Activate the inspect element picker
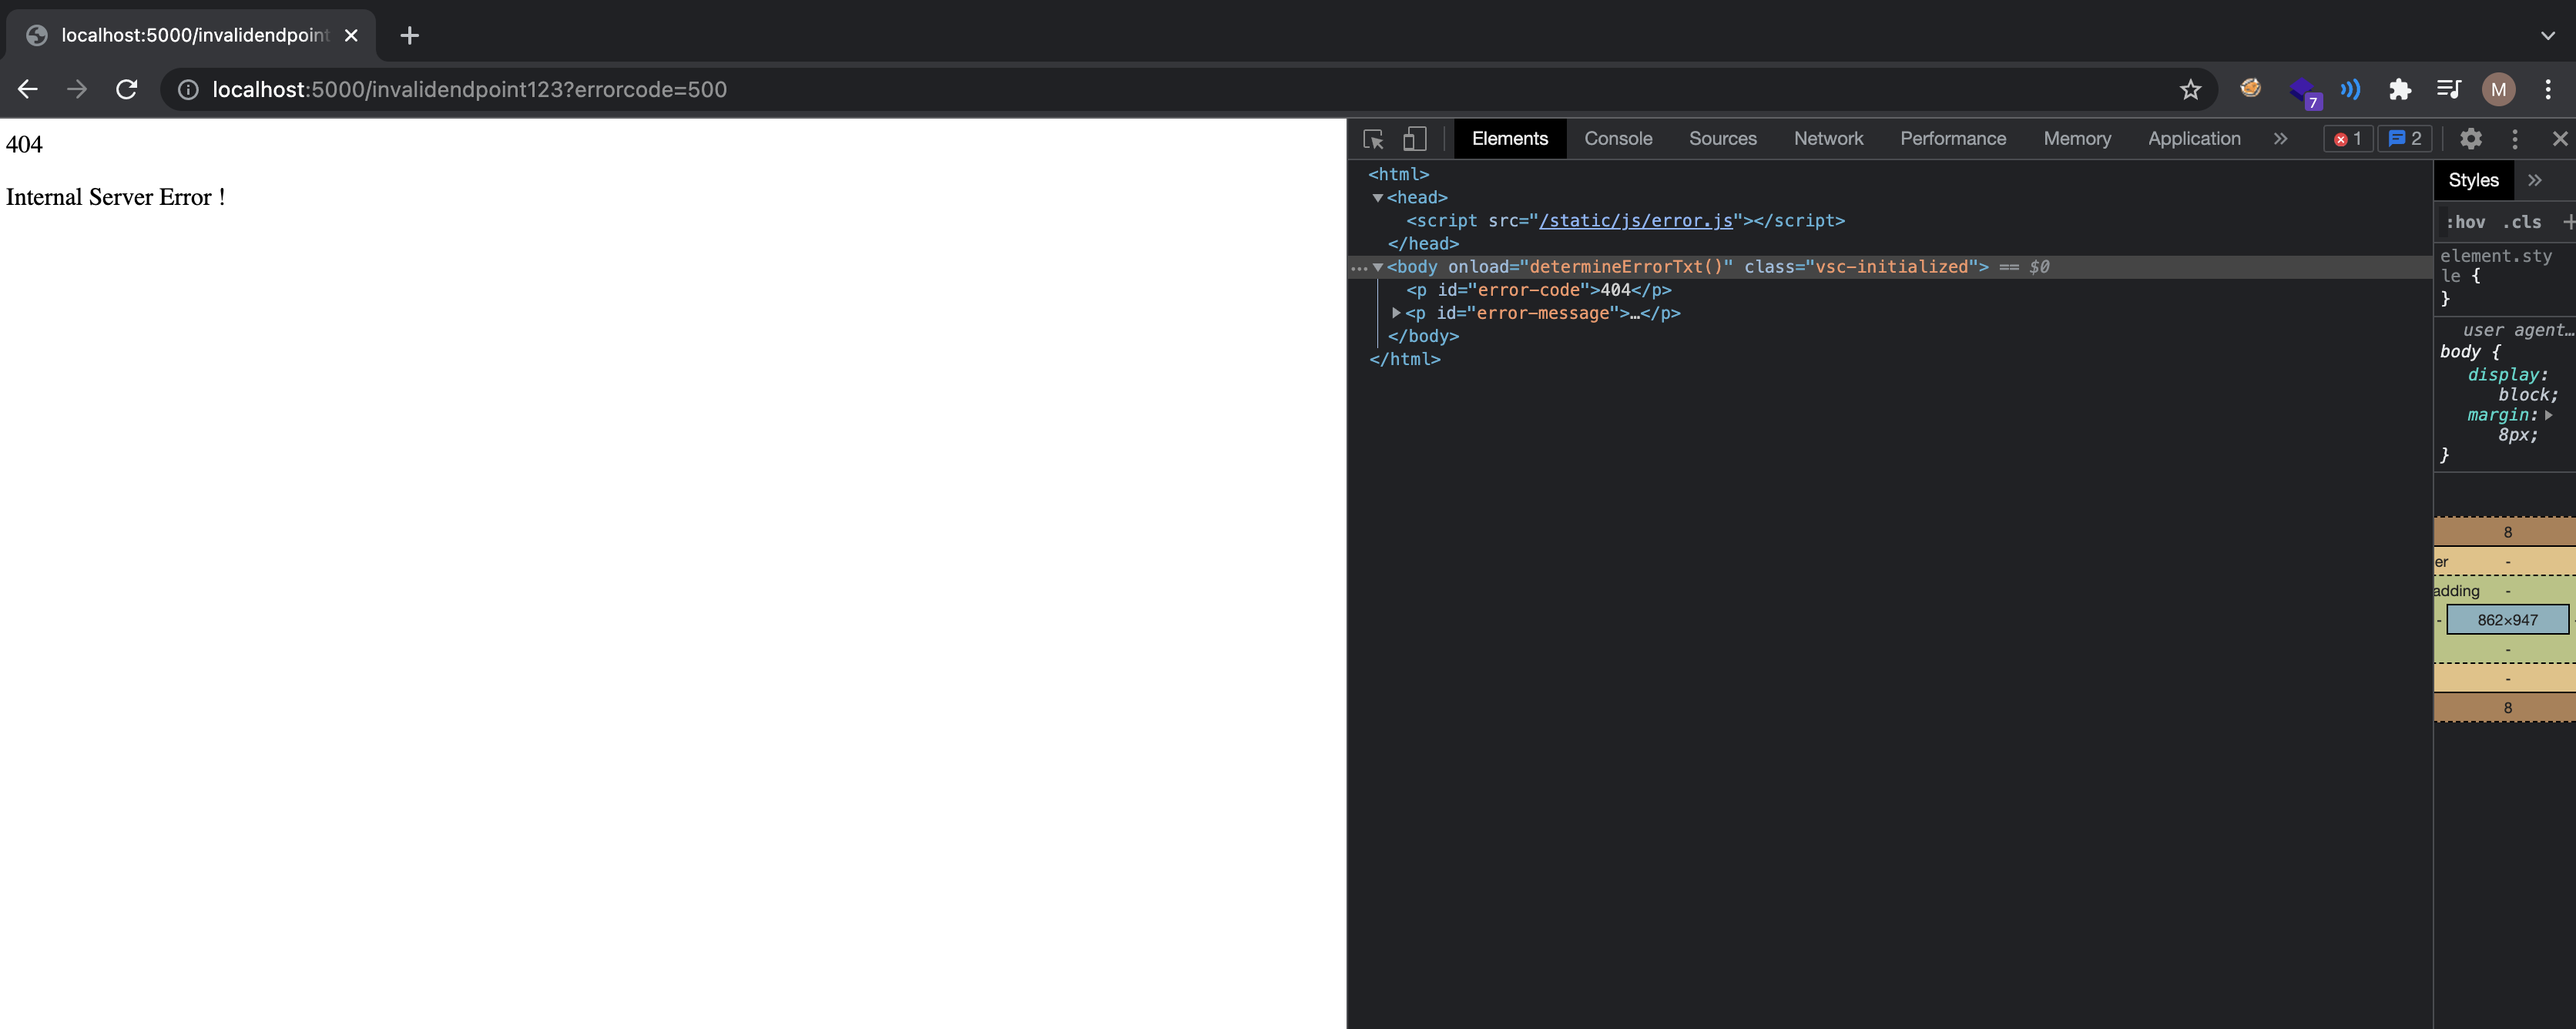 point(1373,139)
